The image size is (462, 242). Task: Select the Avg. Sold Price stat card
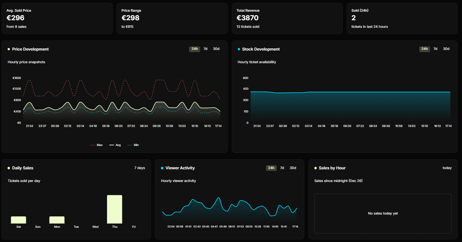click(x=57, y=18)
